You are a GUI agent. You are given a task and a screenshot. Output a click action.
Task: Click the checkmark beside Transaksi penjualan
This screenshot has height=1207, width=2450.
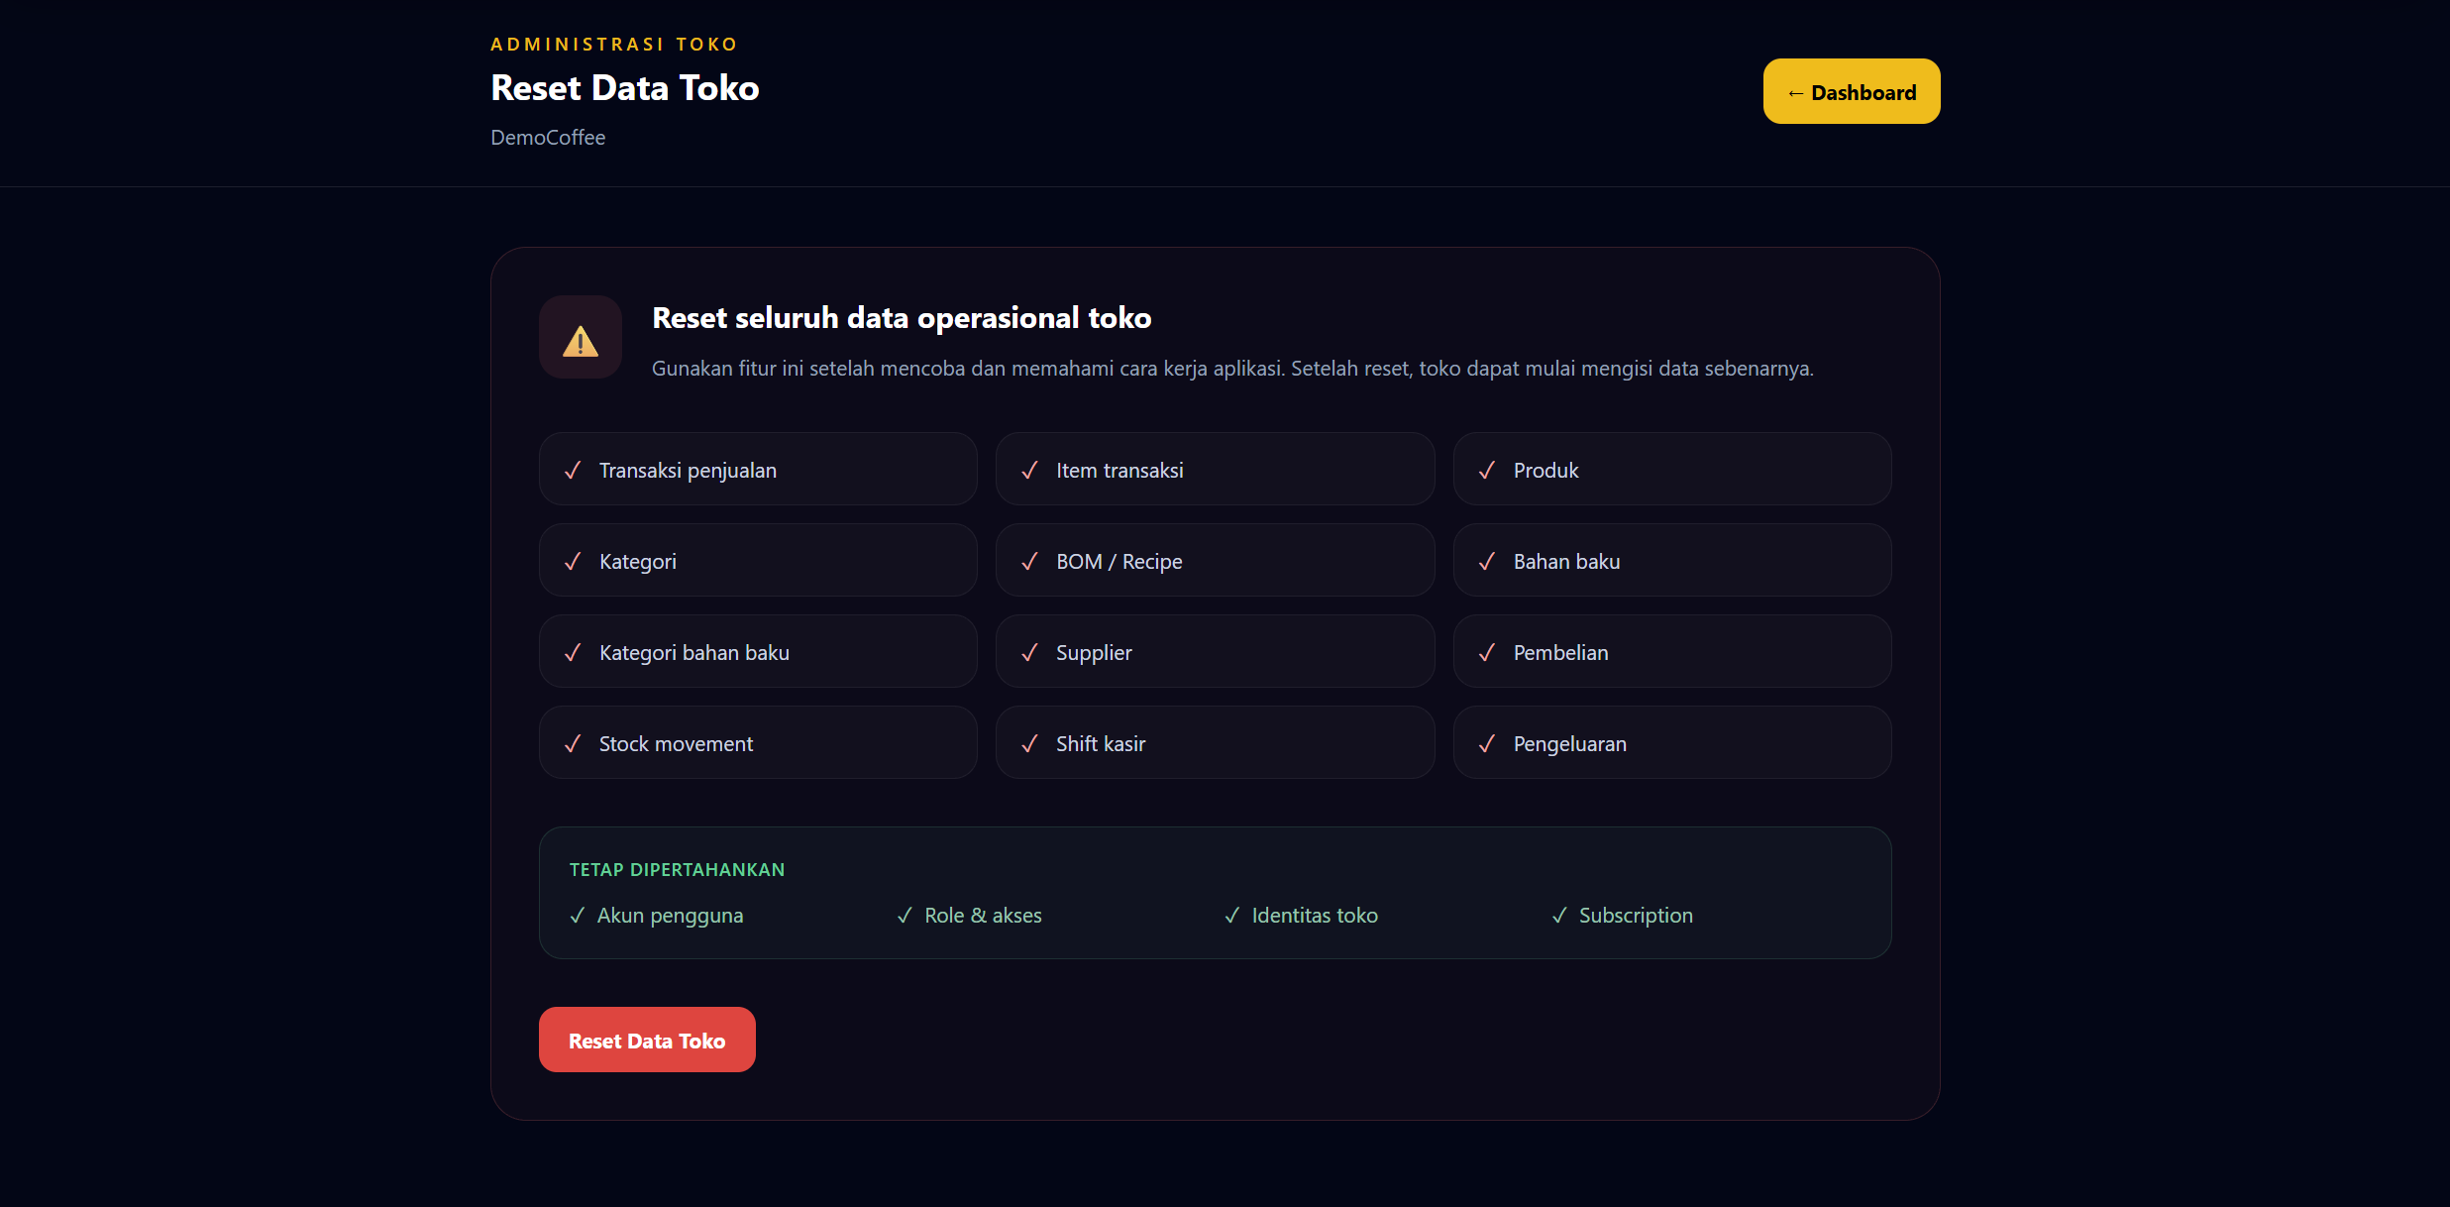[x=573, y=470]
